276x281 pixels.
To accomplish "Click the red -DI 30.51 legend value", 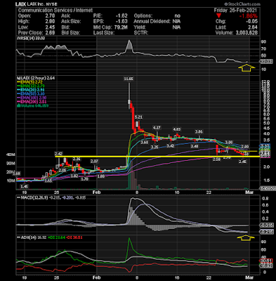I will click(x=74, y=237).
